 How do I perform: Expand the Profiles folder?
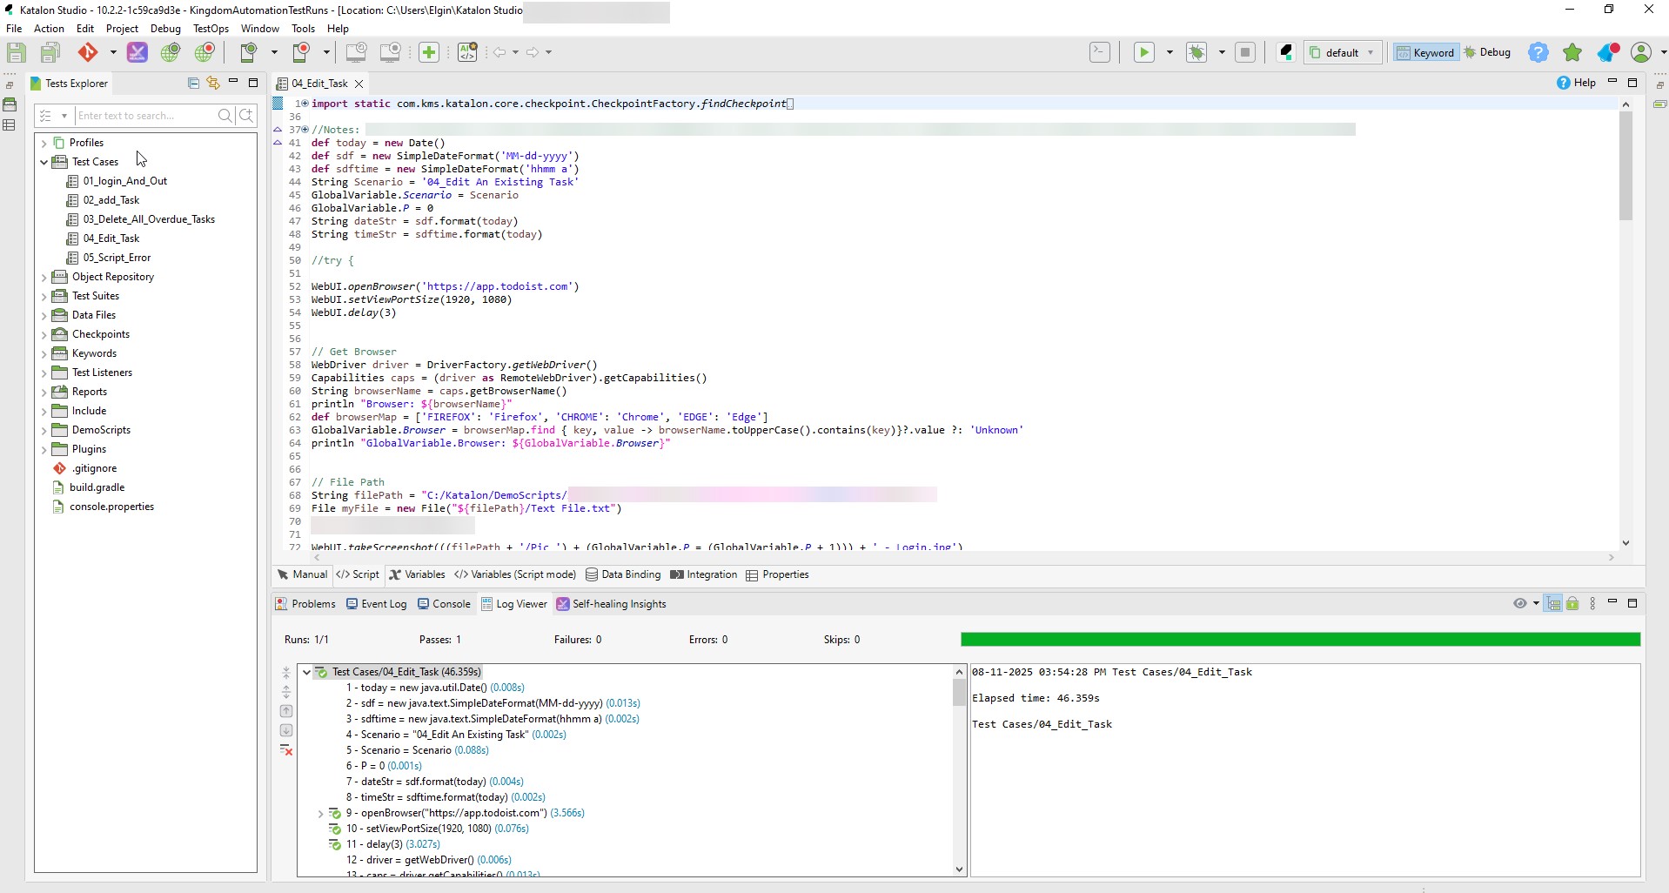pyautogui.click(x=44, y=143)
